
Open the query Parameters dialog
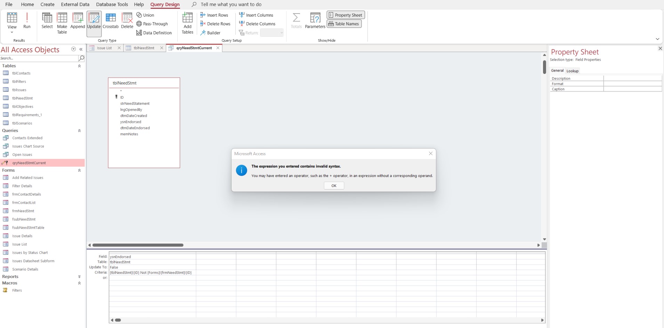point(315,20)
